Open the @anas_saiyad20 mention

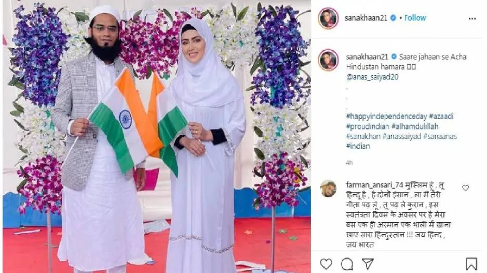(x=372, y=77)
